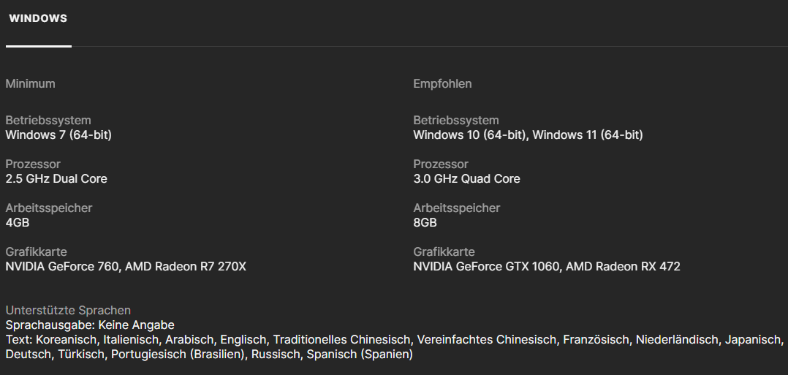Click the Prozessor label under Minimum
Image resolution: width=788 pixels, height=375 pixels.
tap(33, 164)
